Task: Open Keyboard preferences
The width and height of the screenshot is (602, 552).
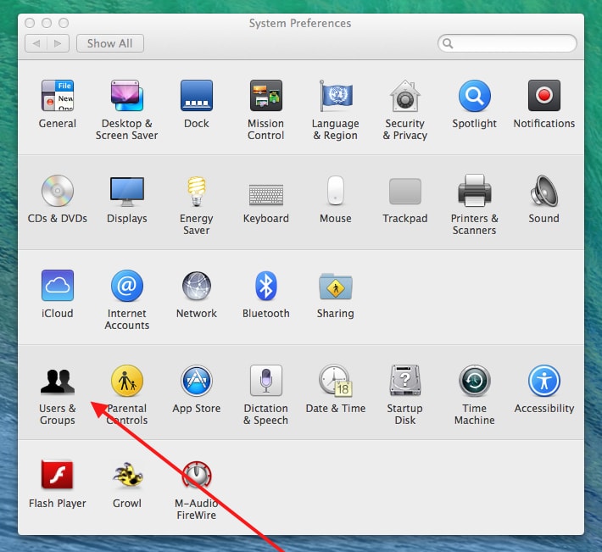Action: tap(266, 195)
